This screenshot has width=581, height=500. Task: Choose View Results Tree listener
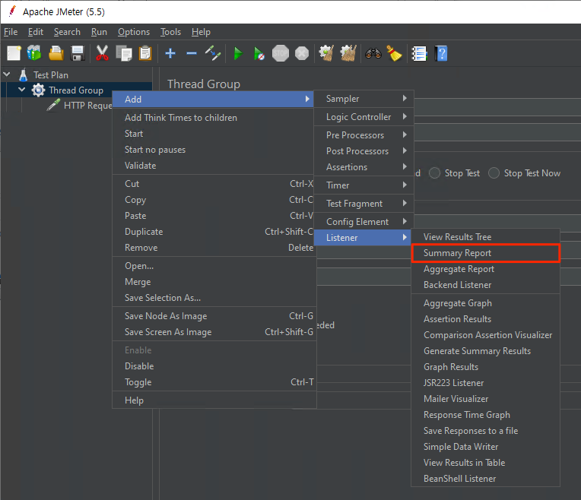[x=485, y=236]
